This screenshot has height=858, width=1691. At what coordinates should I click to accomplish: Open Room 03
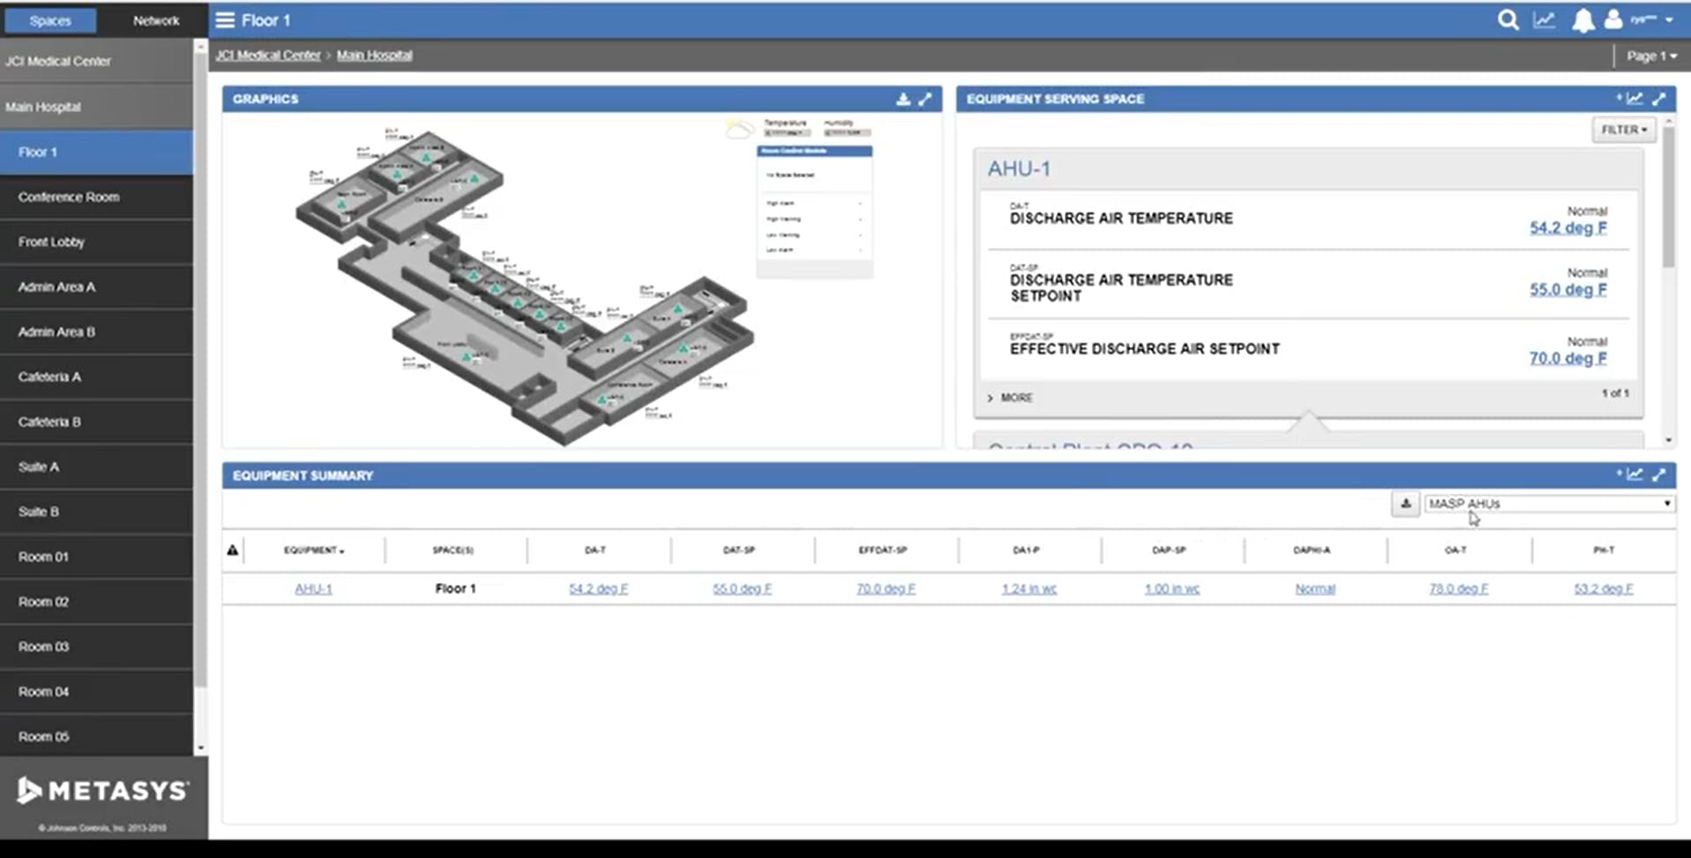tap(97, 646)
